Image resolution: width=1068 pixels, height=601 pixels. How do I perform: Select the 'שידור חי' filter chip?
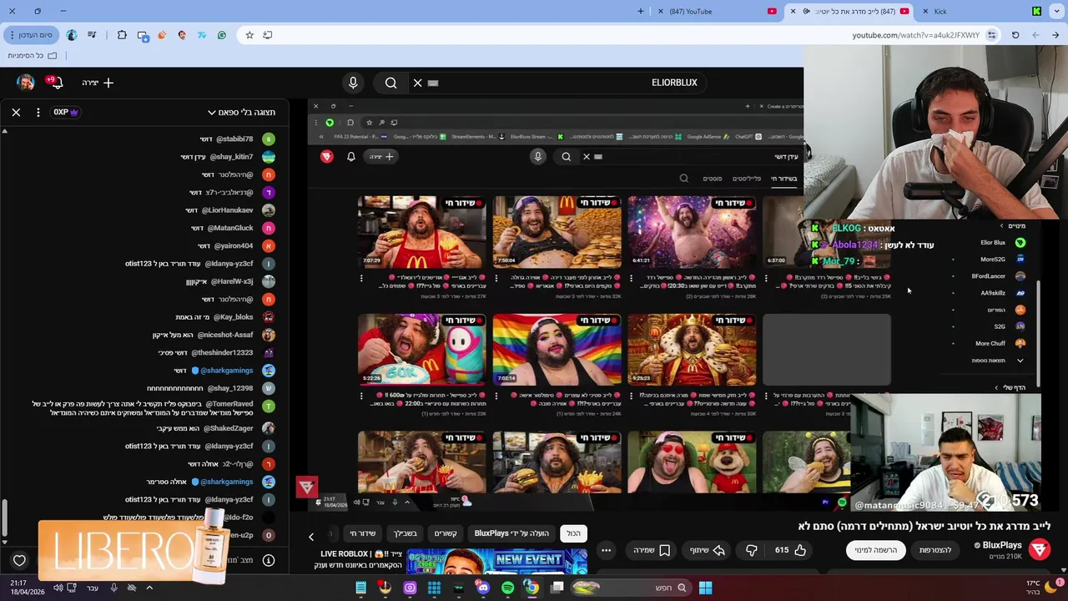[363, 533]
